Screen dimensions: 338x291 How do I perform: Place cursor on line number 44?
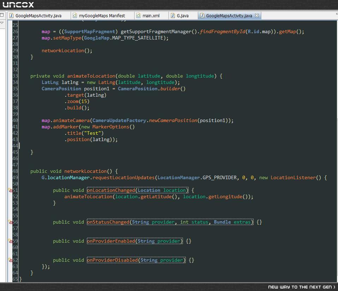coord(15,146)
